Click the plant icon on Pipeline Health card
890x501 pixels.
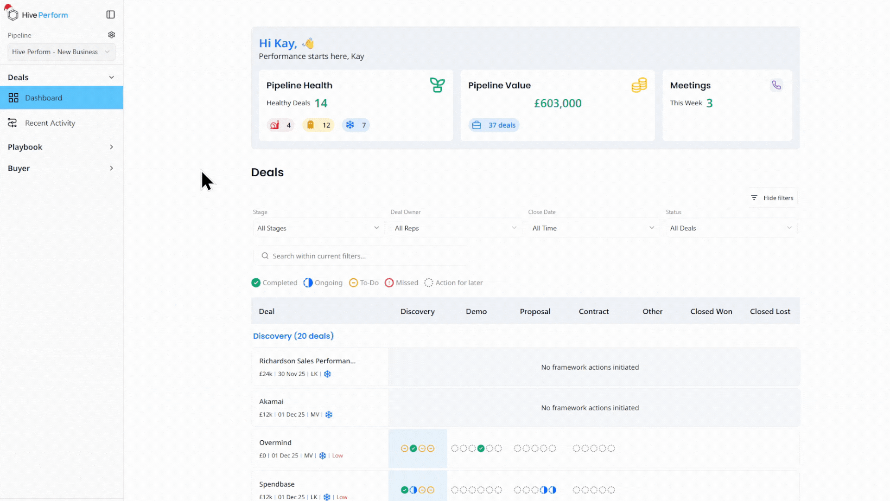point(437,85)
